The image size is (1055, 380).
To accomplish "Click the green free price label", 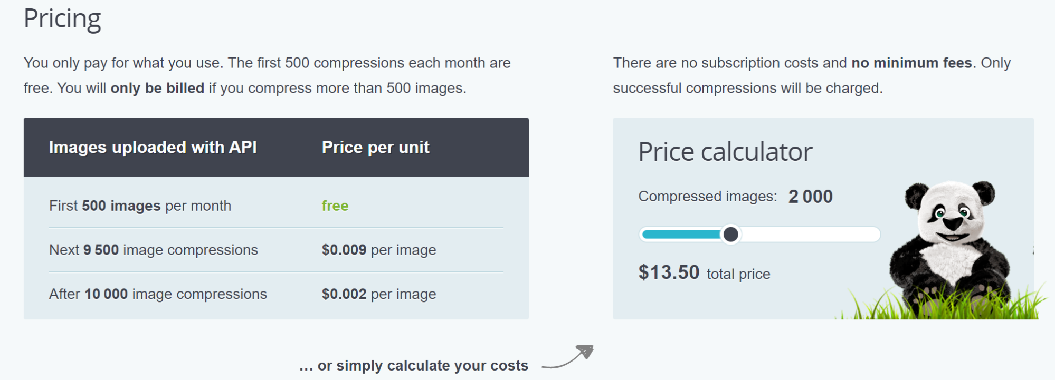I will 335,206.
